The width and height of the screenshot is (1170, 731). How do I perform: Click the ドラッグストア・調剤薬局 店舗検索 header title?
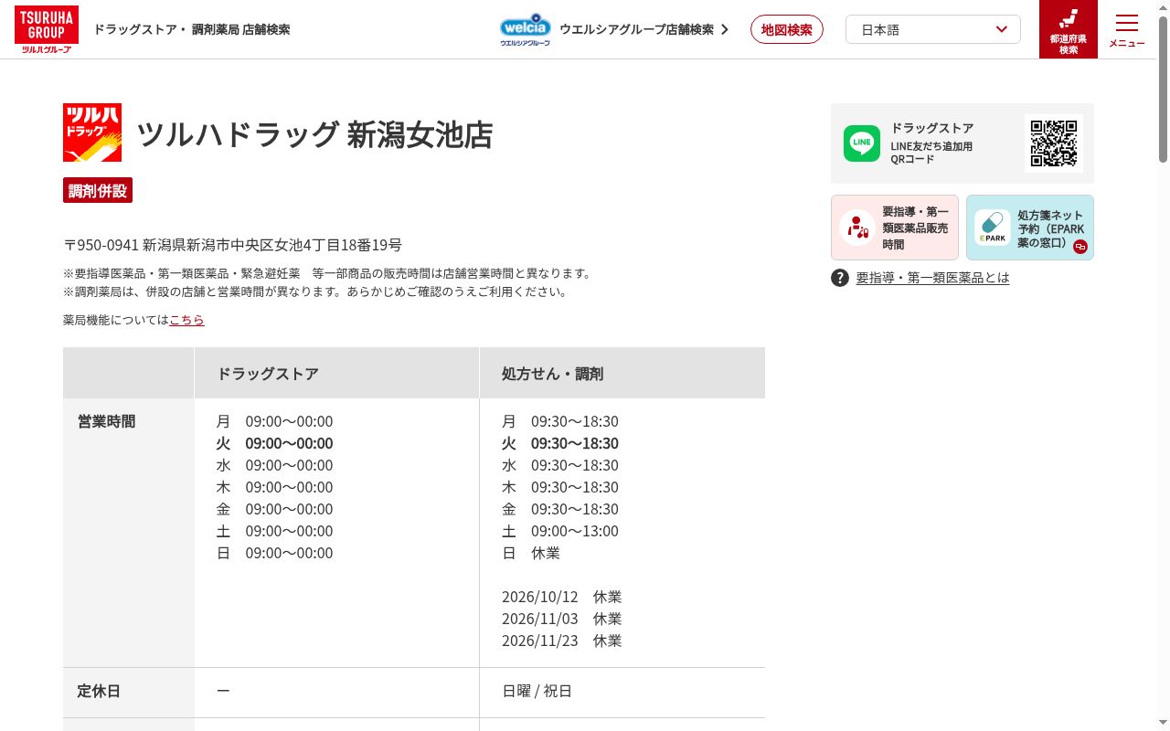[x=192, y=29]
